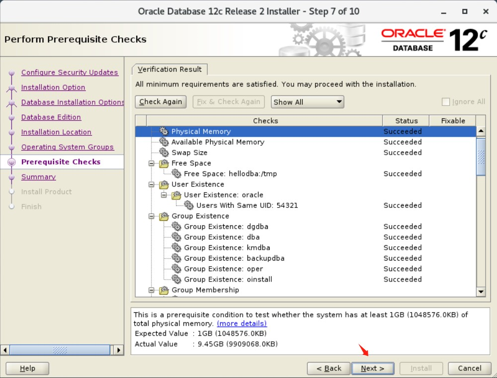
Task: Click step bullet for Database Installation Options
Action: tap(12, 102)
